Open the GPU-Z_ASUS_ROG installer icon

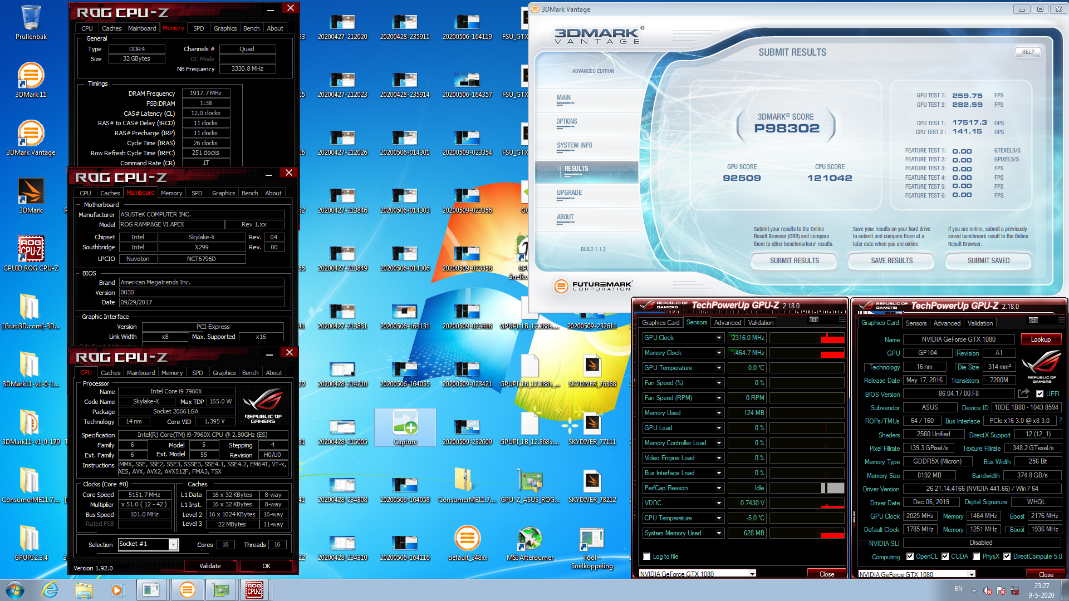(x=530, y=485)
